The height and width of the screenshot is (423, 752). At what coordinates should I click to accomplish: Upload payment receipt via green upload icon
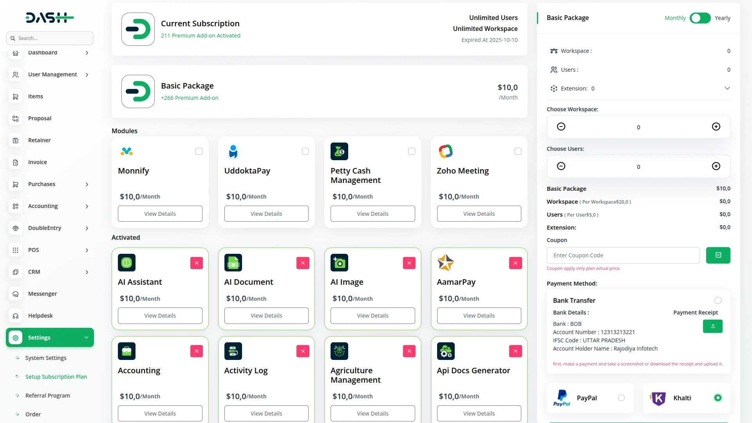tap(712, 326)
